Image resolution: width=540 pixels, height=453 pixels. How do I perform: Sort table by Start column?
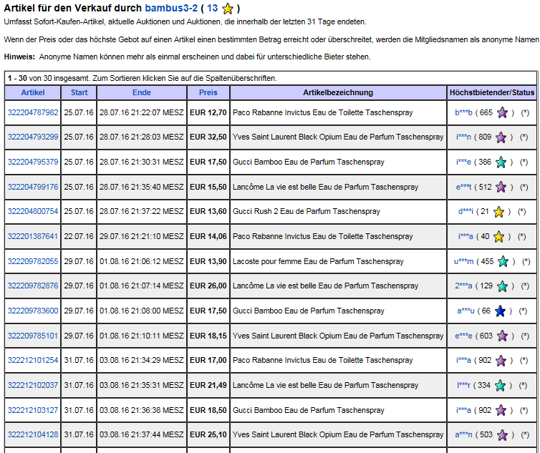click(x=79, y=92)
